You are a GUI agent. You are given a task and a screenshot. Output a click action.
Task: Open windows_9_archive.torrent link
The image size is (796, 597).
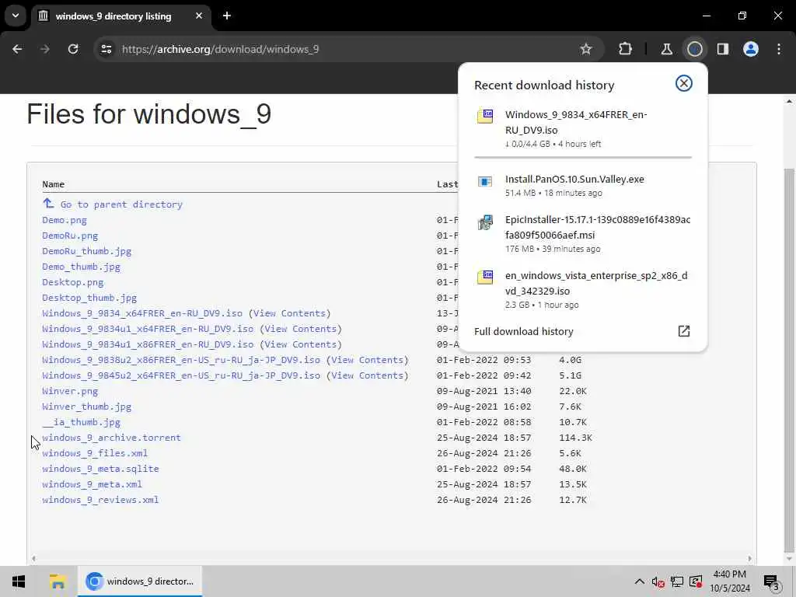pyautogui.click(x=111, y=438)
